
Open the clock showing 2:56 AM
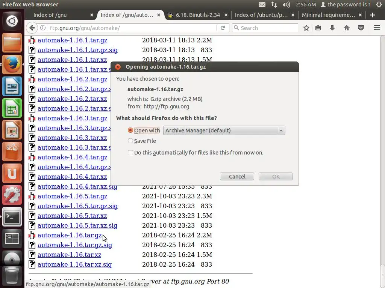pyautogui.click(x=306, y=4)
